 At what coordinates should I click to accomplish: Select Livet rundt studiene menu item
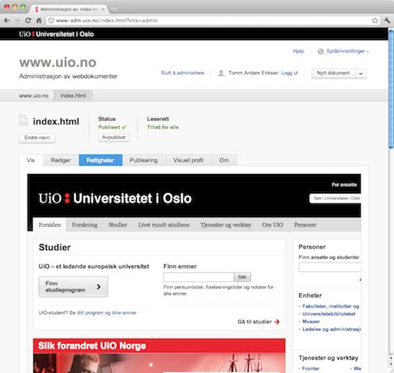(x=164, y=225)
